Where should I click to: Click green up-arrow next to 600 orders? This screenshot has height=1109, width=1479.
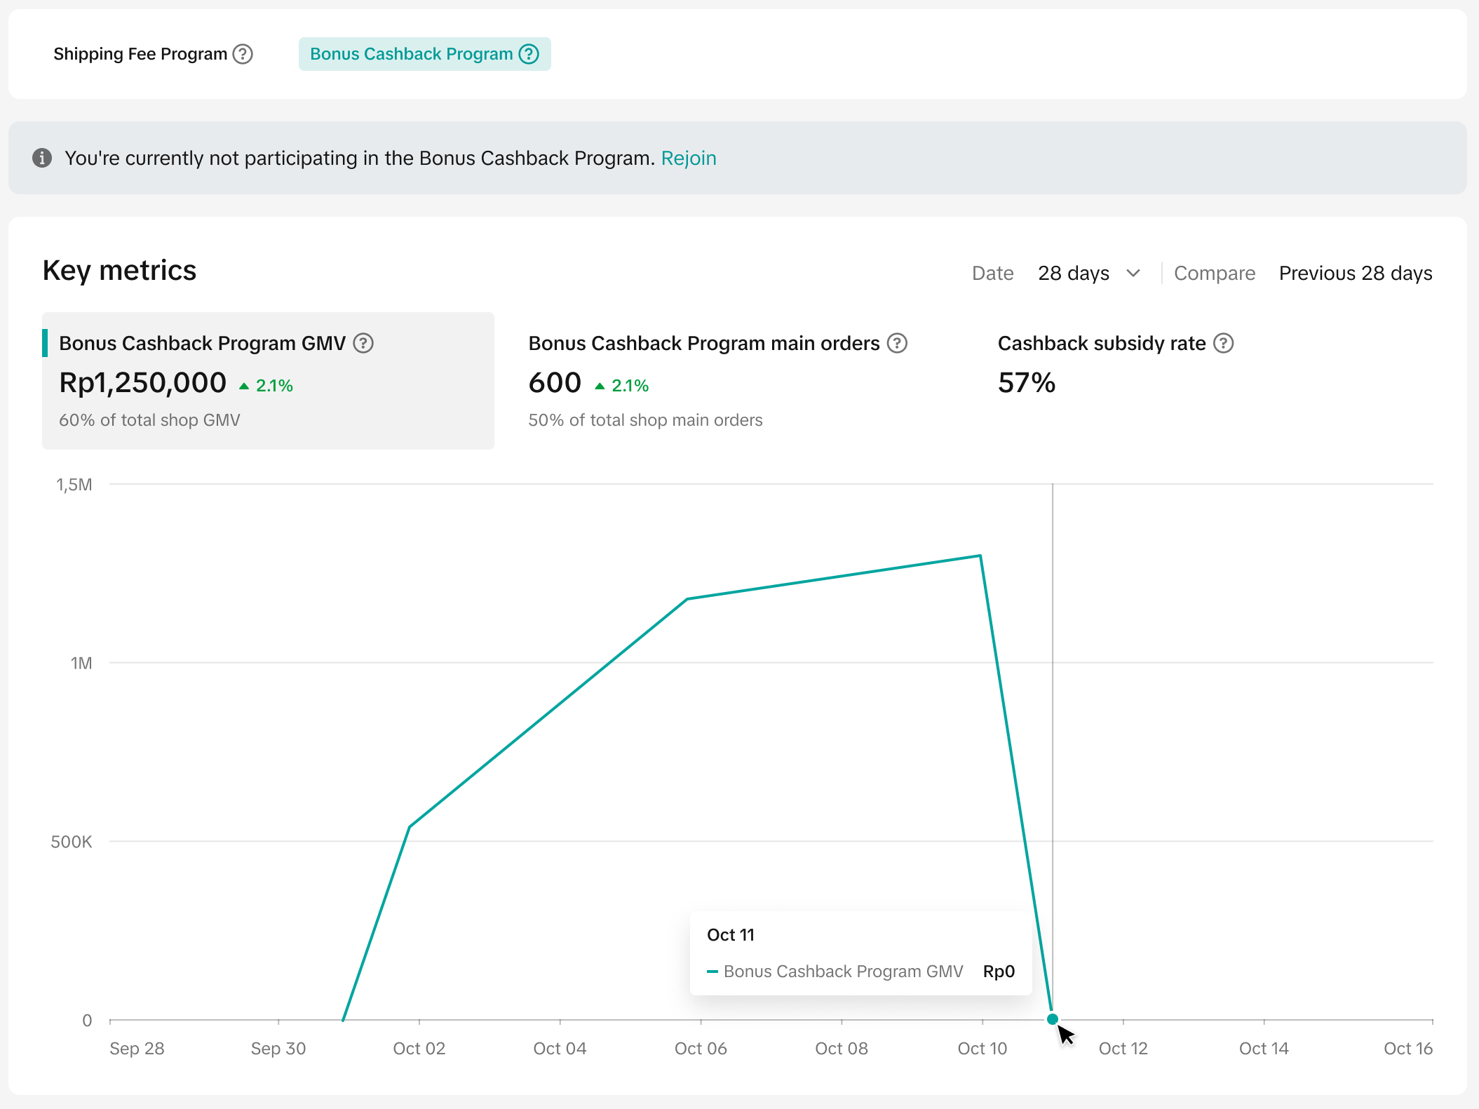point(600,386)
